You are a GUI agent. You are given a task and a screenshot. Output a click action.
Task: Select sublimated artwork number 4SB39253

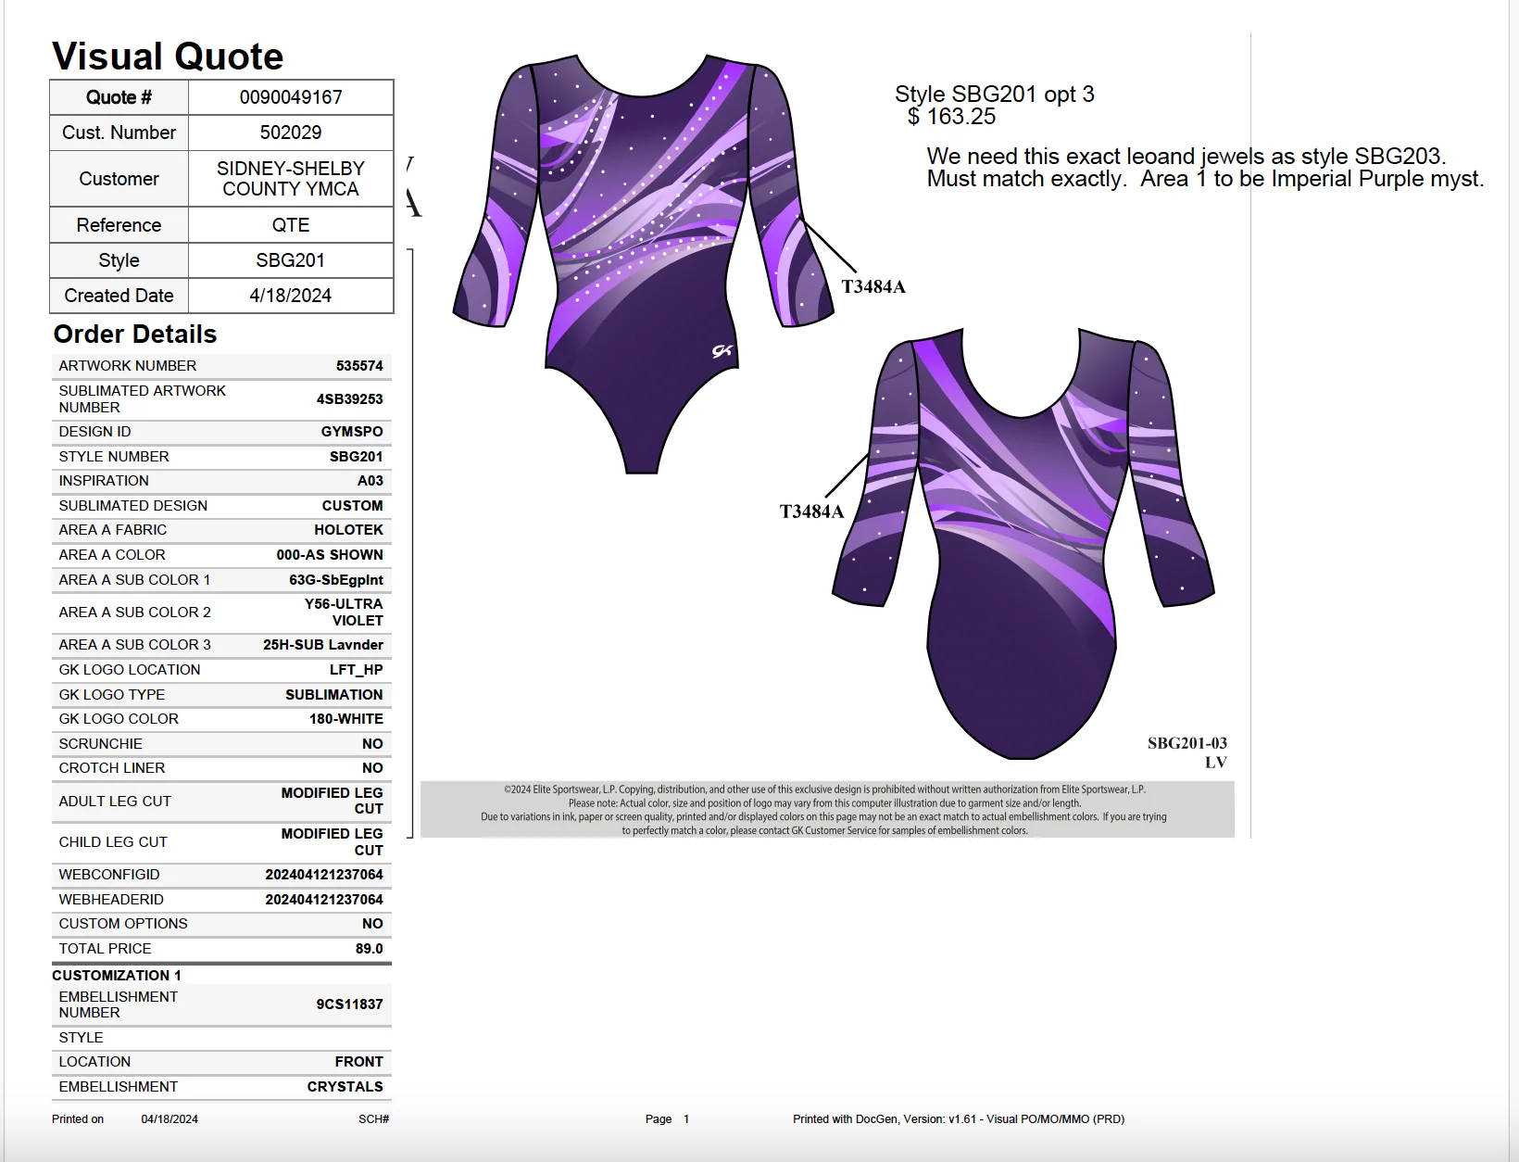[x=349, y=399]
